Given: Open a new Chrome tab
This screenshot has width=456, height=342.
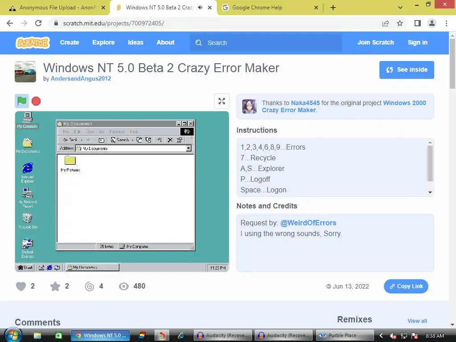Looking at the screenshot, I should pyautogui.click(x=333, y=8).
